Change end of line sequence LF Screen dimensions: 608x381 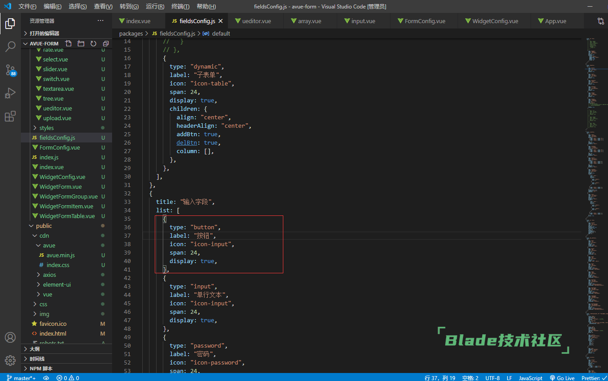click(x=509, y=378)
